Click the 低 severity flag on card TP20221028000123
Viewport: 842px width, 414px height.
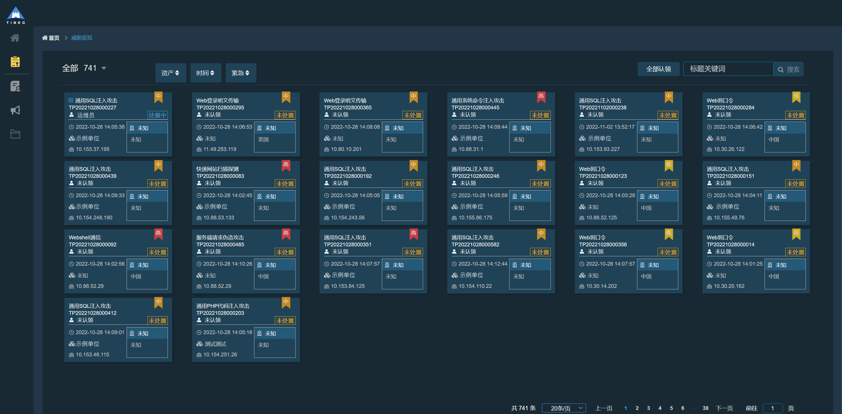tap(669, 165)
